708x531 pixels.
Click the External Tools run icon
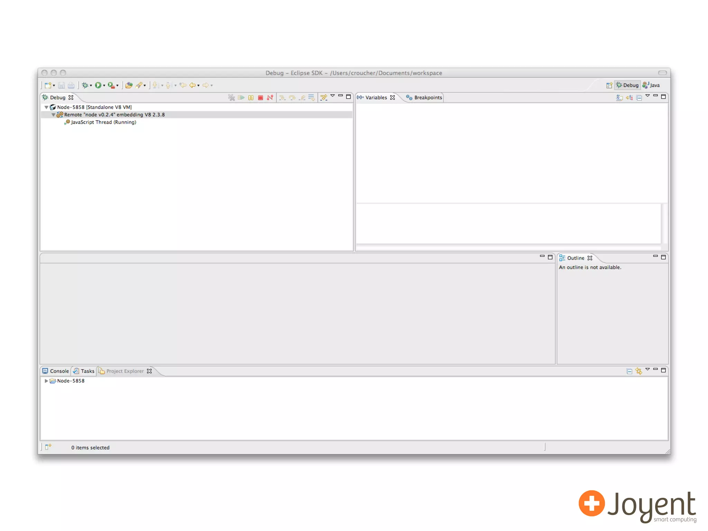[111, 85]
